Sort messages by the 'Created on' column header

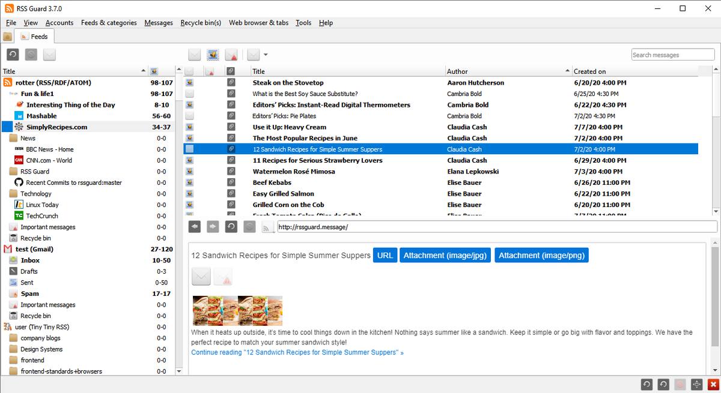coord(635,71)
